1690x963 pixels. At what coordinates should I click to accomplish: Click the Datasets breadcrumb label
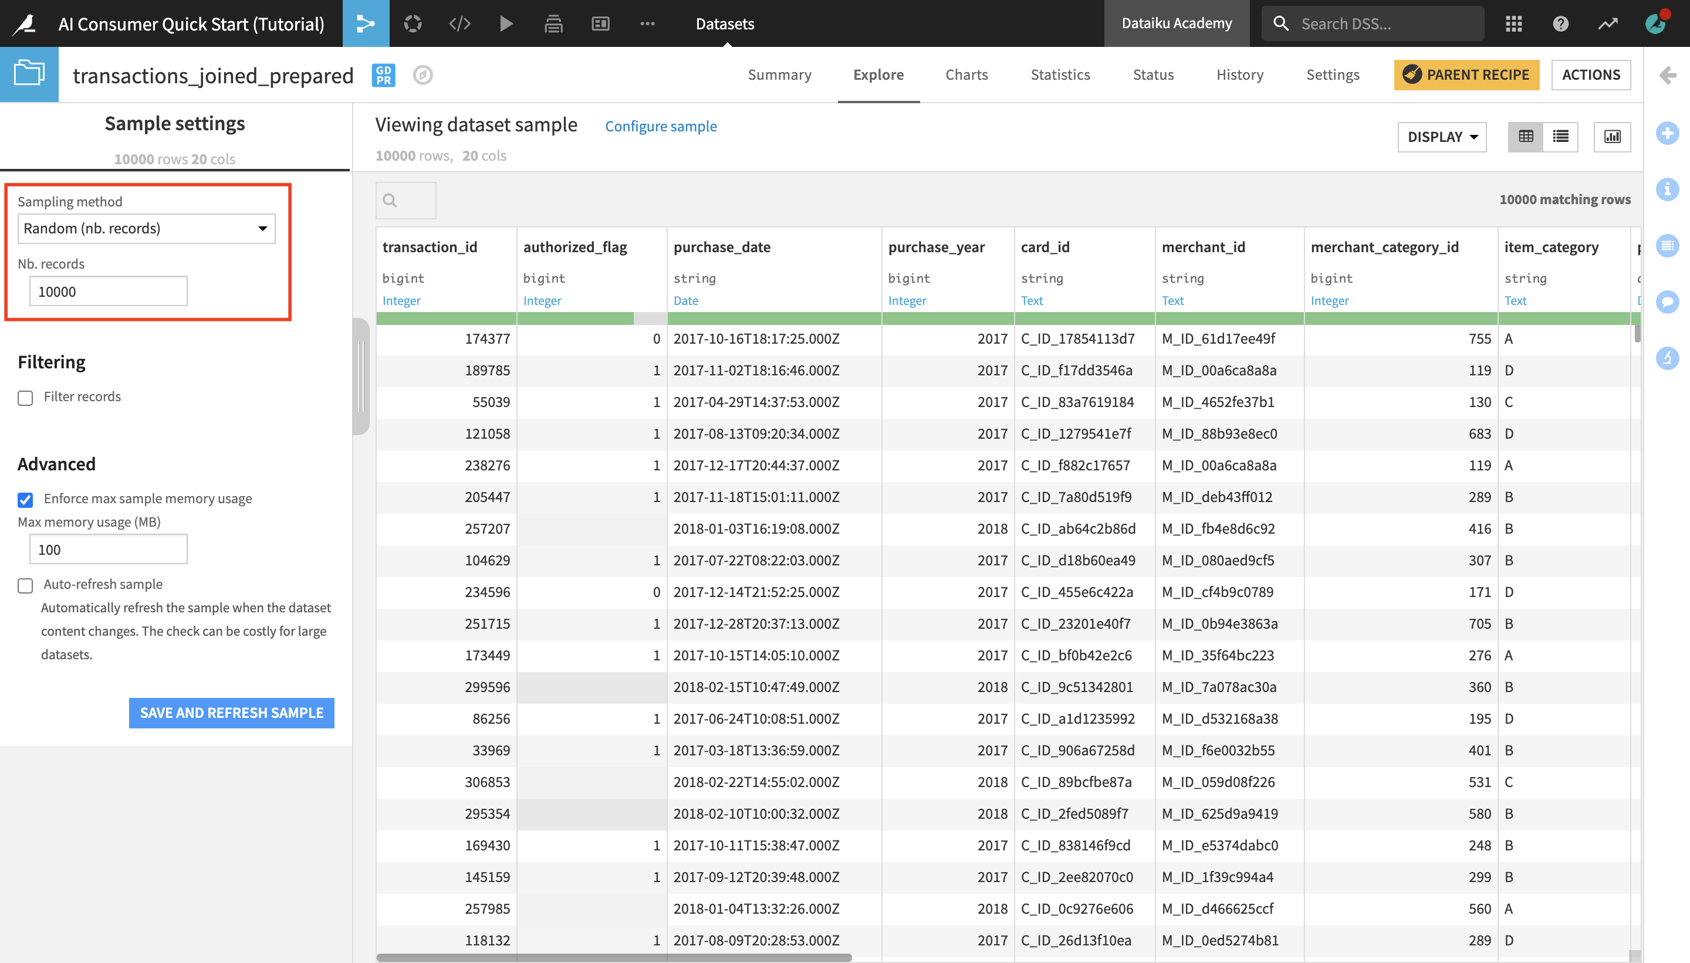tap(725, 24)
